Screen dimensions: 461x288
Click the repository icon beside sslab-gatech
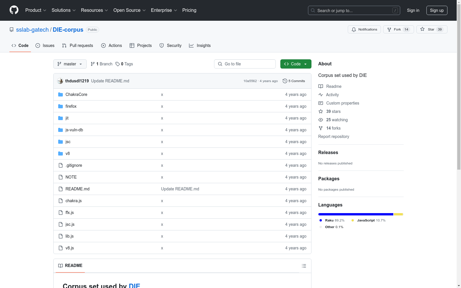[x=12, y=30]
